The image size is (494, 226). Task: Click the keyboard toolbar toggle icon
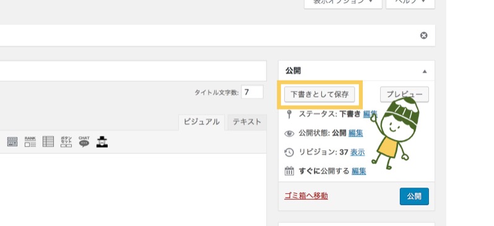click(12, 142)
